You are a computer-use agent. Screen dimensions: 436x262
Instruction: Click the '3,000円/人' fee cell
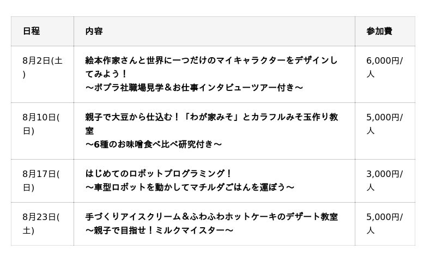(384, 180)
